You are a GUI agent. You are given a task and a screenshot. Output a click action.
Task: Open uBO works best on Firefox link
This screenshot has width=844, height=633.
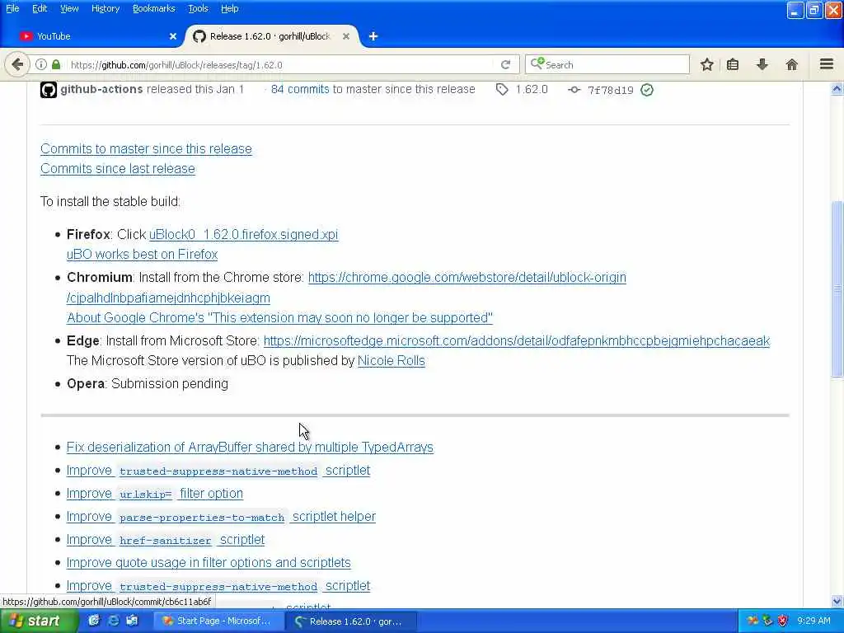[x=142, y=254]
